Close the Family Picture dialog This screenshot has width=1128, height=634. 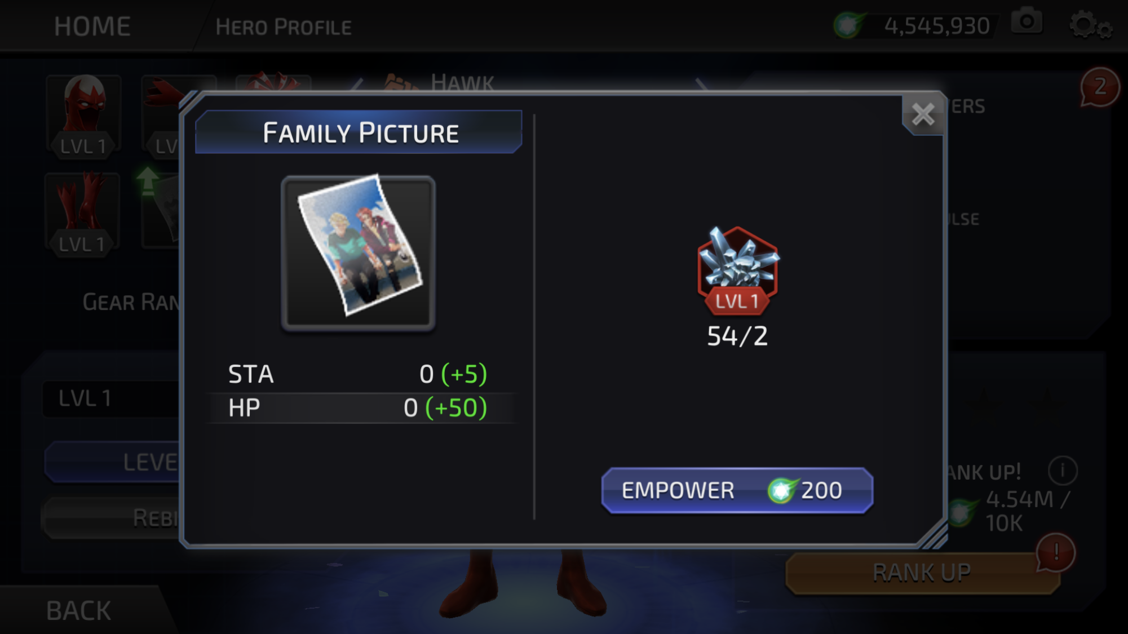pyautogui.click(x=923, y=115)
